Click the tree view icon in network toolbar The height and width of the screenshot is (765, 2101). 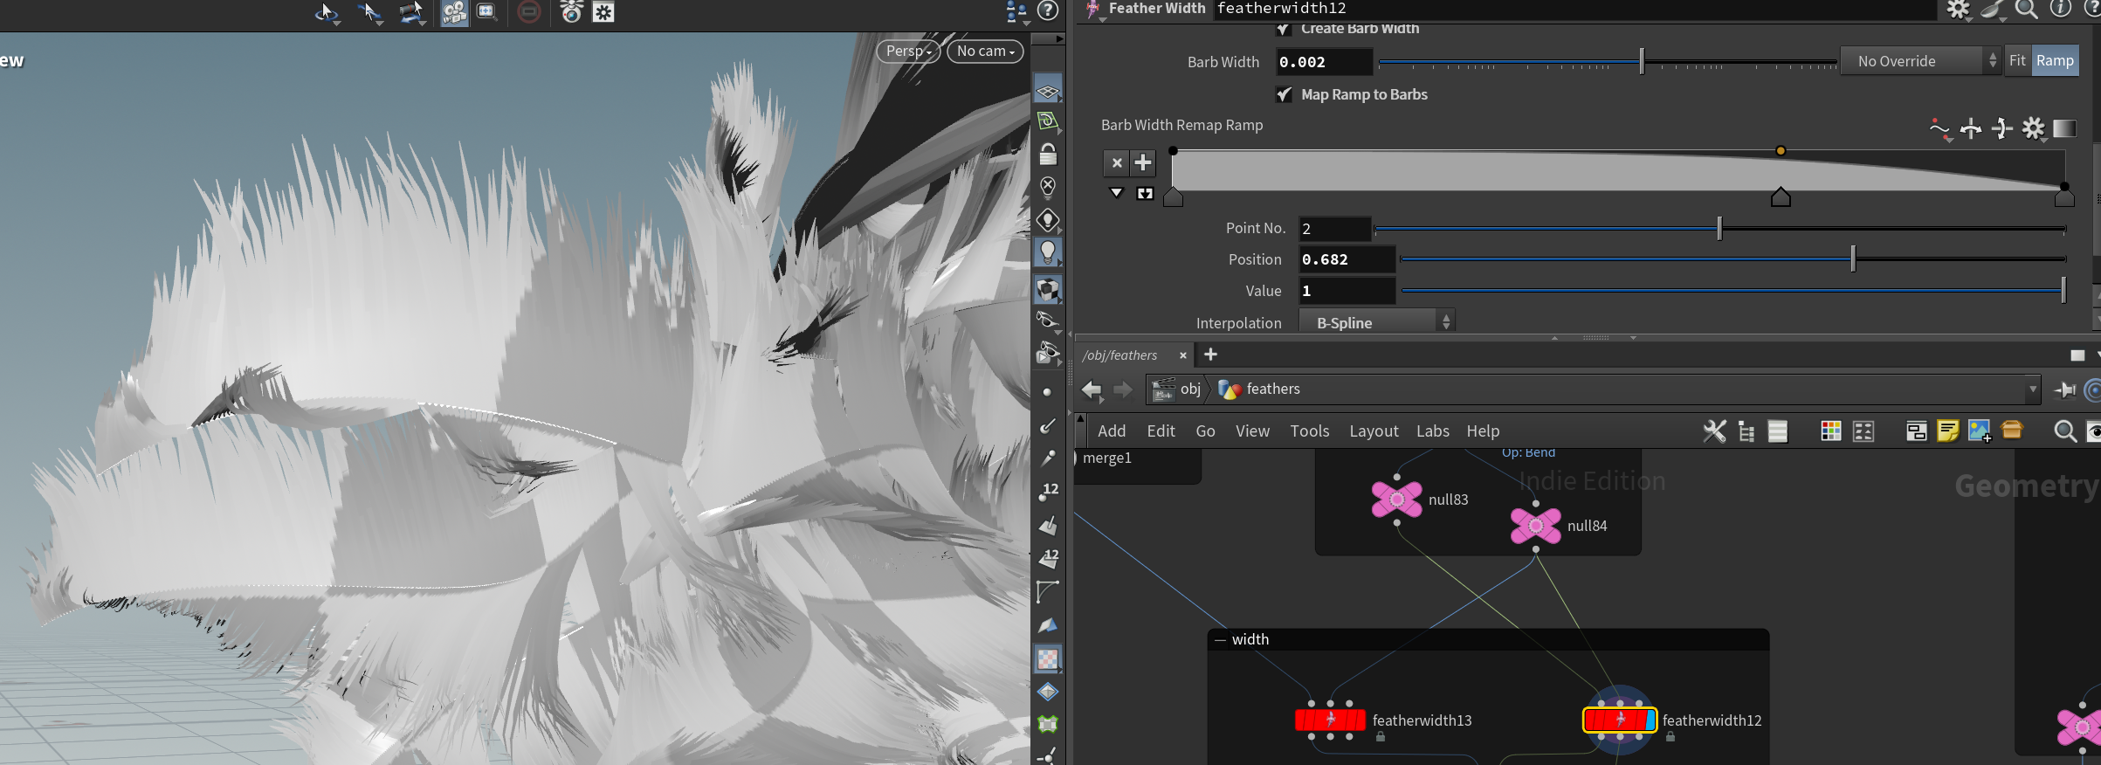(1746, 431)
